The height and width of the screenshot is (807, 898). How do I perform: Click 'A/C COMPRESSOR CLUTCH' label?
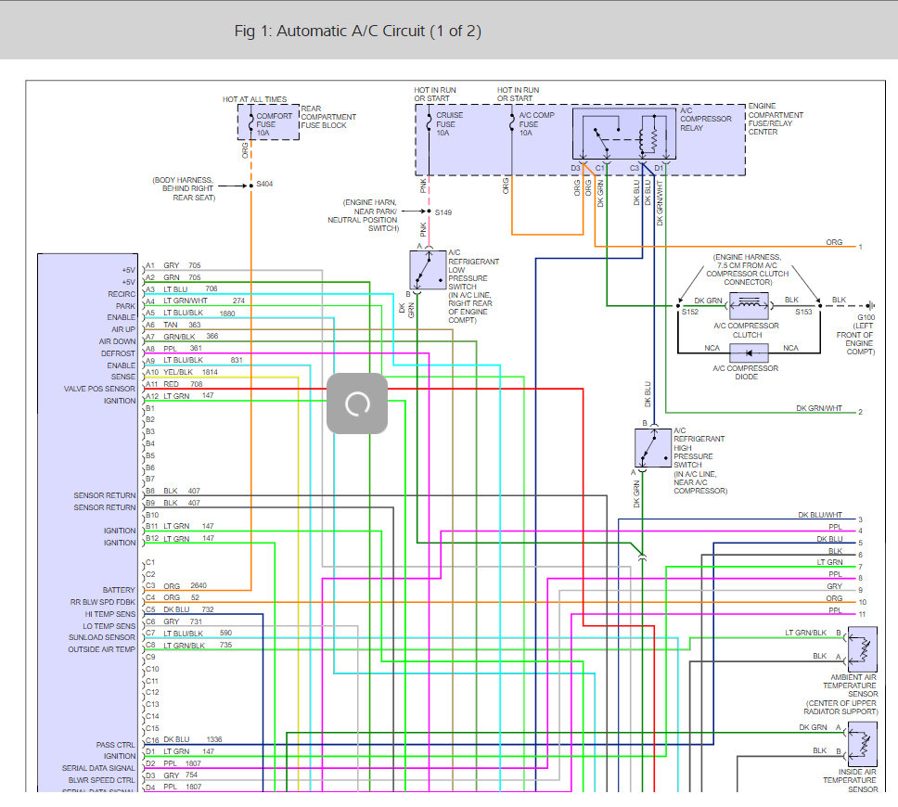(x=746, y=330)
